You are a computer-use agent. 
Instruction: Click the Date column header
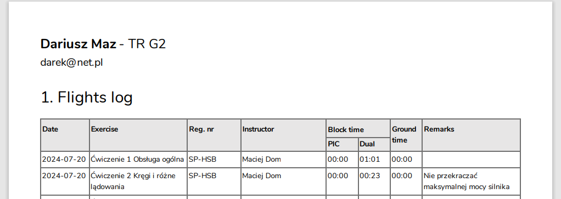[x=65, y=135]
